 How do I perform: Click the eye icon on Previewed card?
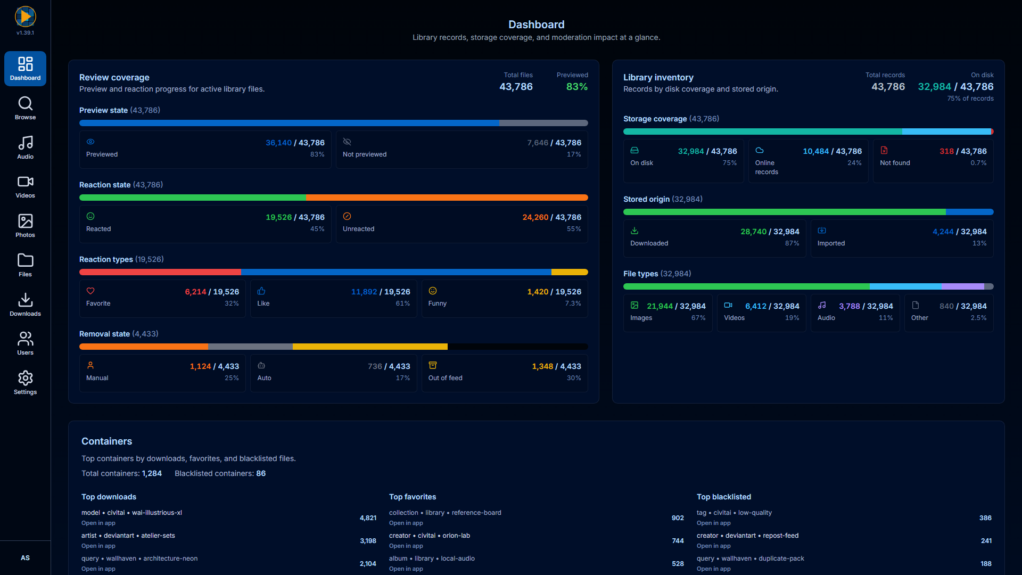(90, 142)
